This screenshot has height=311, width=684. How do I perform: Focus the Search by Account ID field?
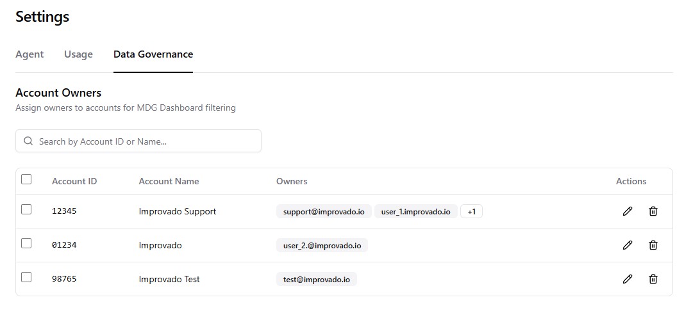coord(147,141)
